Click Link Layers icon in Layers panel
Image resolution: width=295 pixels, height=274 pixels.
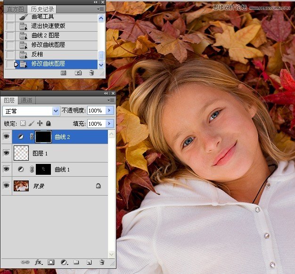tap(25, 262)
